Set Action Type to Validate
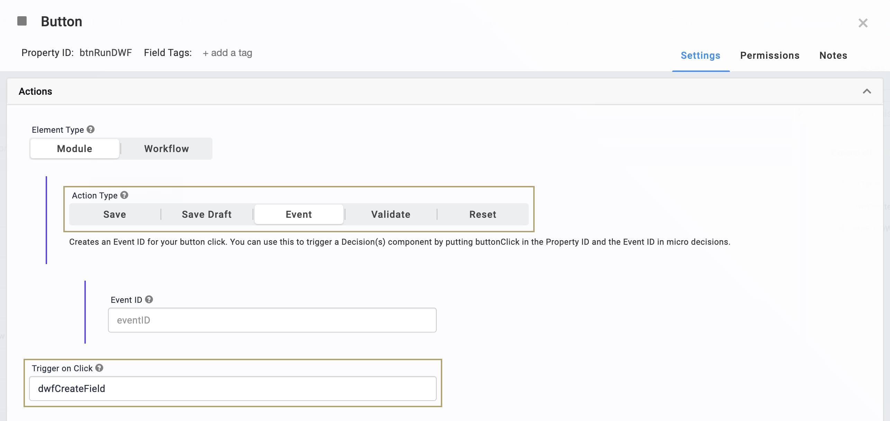The image size is (890, 421). (x=391, y=214)
